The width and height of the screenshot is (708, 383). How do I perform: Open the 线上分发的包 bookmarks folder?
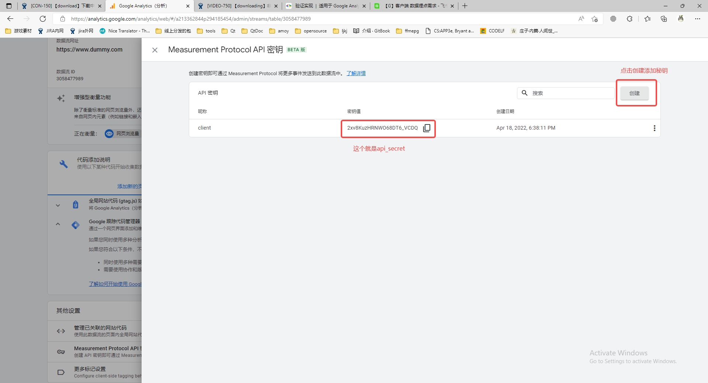coord(173,31)
